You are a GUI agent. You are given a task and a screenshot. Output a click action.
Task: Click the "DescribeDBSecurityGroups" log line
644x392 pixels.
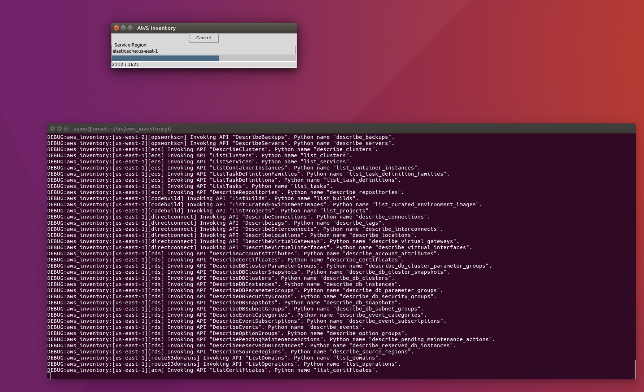coord(242,296)
